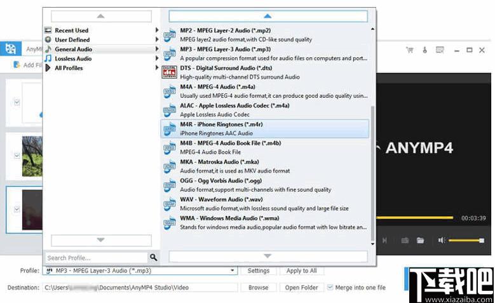Open the Profile dropdown arrow
Viewport: 495px width, 303px height.
pos(233,271)
